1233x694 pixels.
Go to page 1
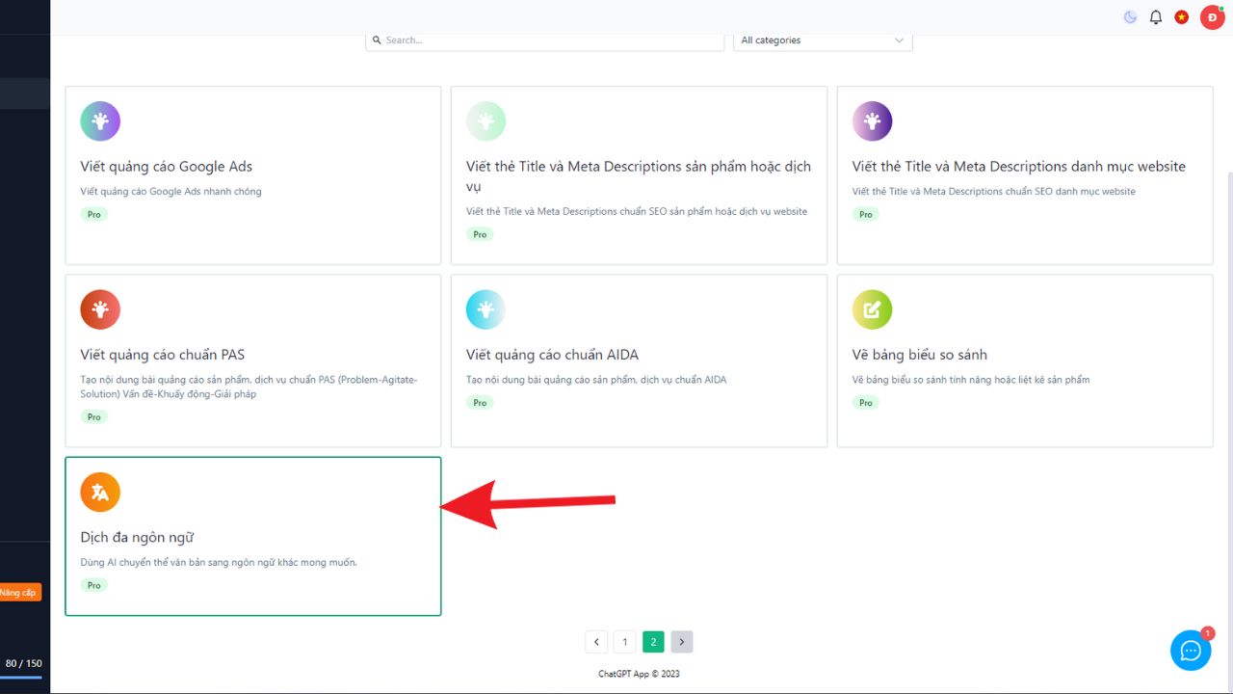tap(625, 642)
